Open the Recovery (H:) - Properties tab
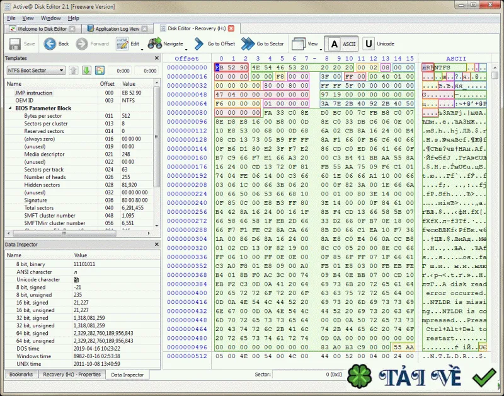This screenshot has height=396, width=504. pos(72,374)
